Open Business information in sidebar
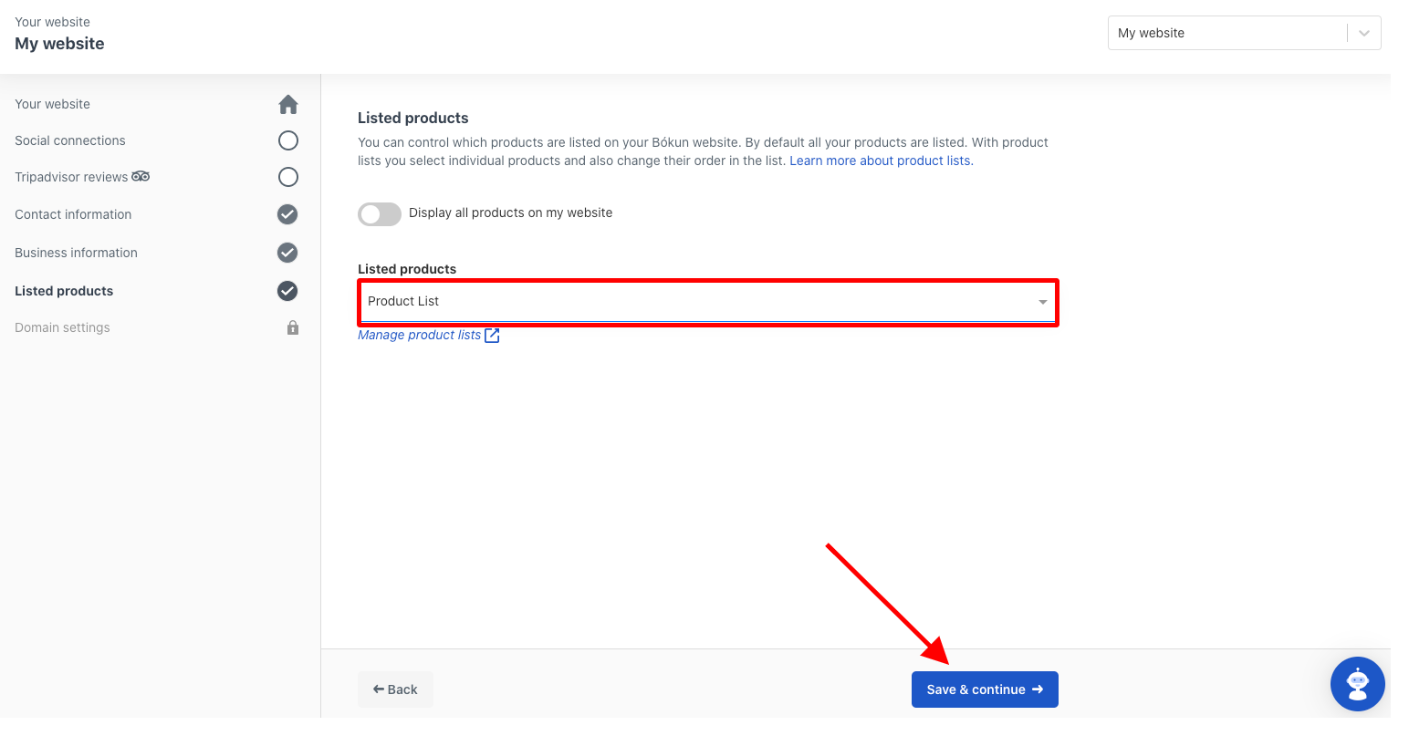The image size is (1409, 736). tap(76, 253)
